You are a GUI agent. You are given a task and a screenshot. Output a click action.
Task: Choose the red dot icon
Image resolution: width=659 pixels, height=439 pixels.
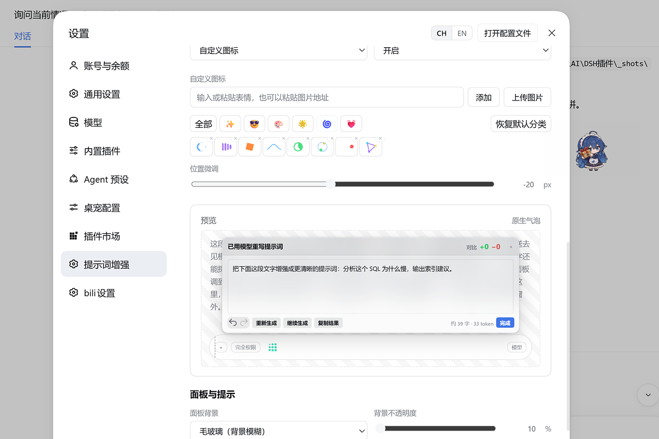pyautogui.click(x=347, y=147)
